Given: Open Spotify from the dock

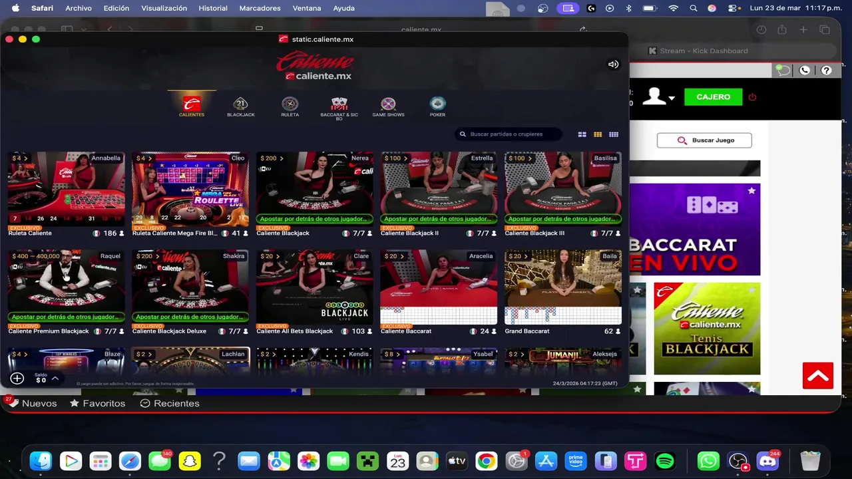Looking at the screenshot, I should (x=664, y=460).
